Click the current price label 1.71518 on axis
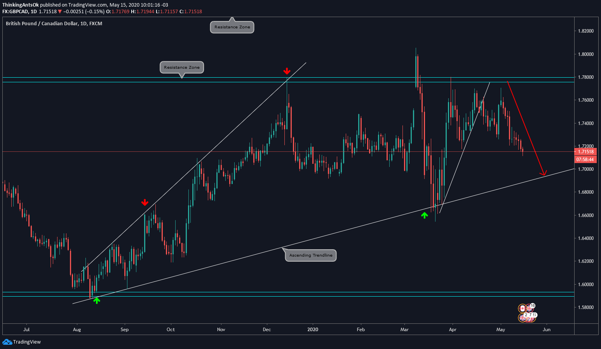The image size is (601, 349). pos(586,152)
